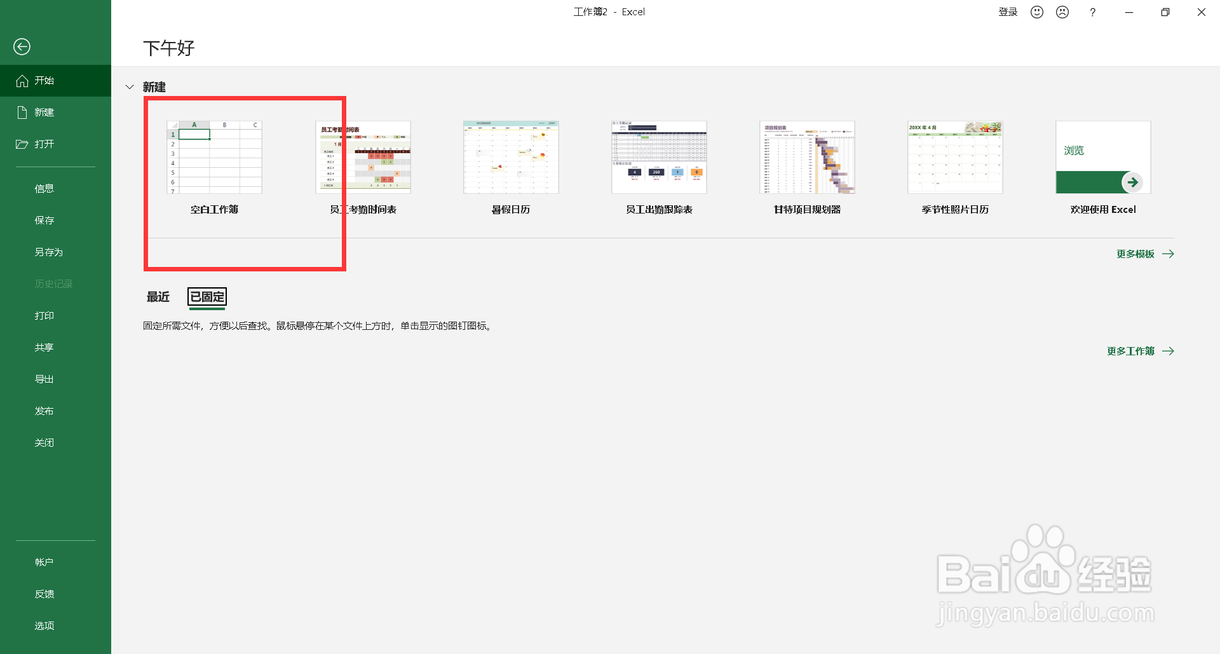Open the 打印 page

coord(55,316)
